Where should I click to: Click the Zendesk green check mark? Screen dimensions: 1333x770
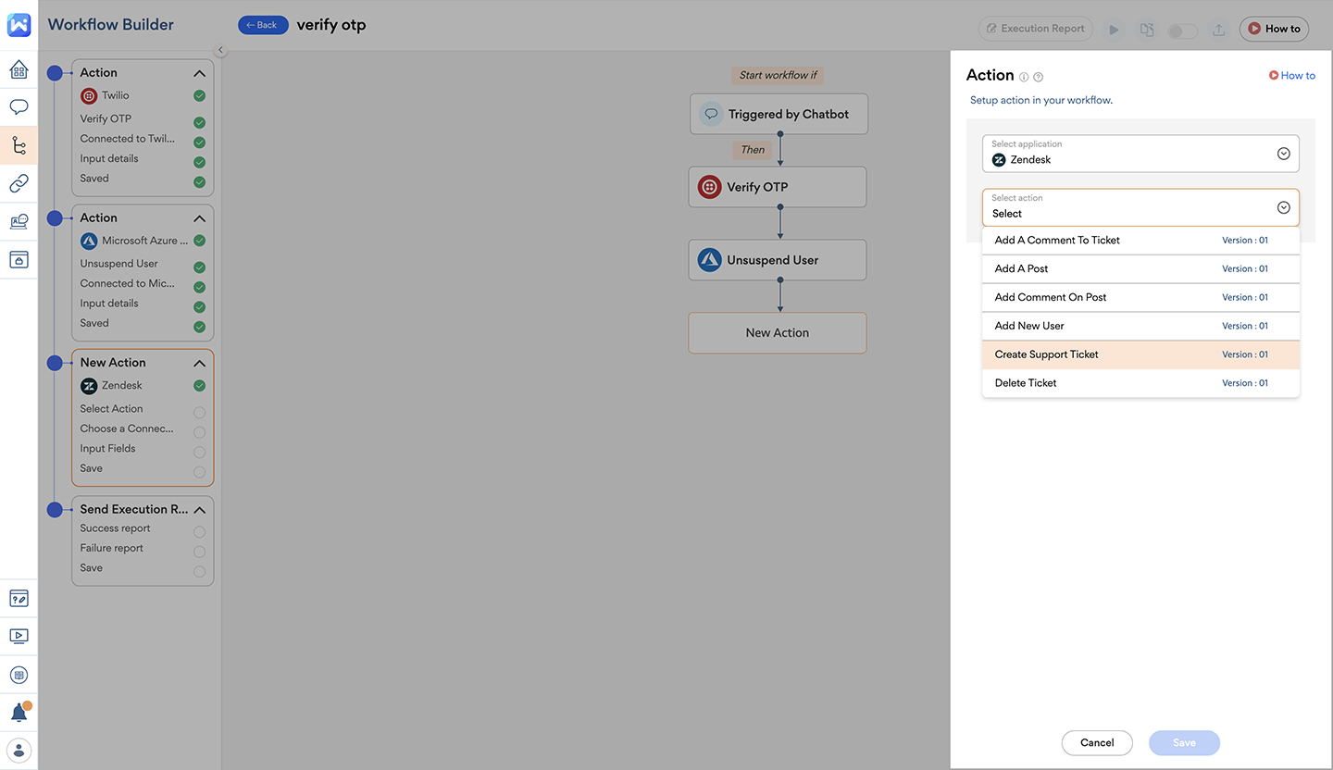(199, 386)
